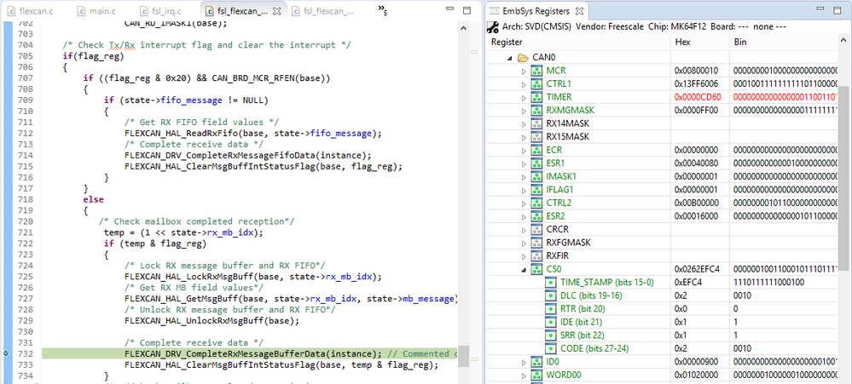The width and height of the screenshot is (852, 384).
Task: Expand the MCR register
Action: pos(524,71)
